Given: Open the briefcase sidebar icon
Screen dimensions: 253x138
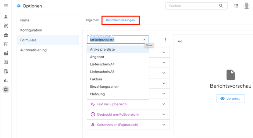Looking at the screenshot, I should point(6,35).
